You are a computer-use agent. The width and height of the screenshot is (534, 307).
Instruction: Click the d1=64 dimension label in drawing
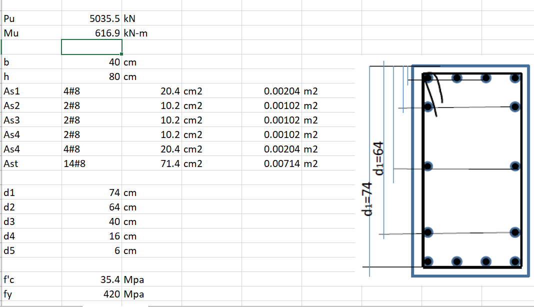(378, 158)
